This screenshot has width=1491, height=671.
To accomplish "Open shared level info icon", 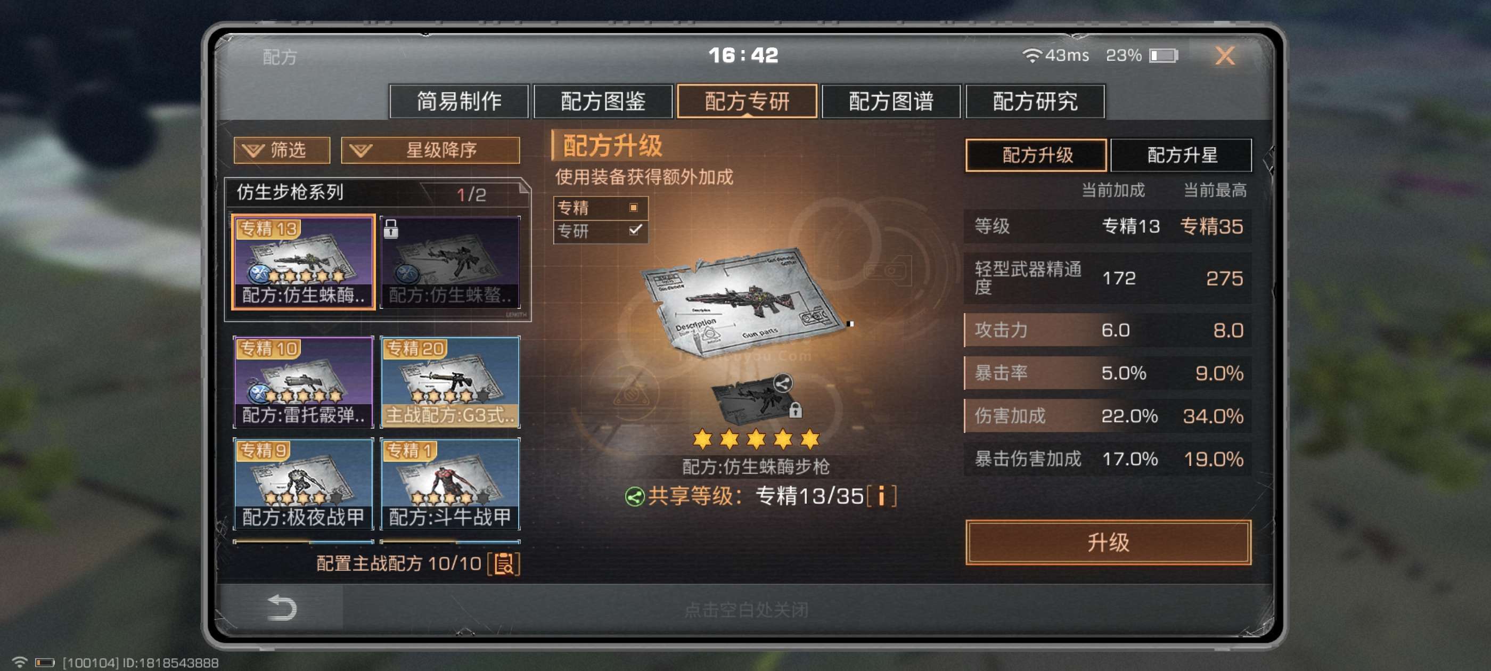I will 881,496.
